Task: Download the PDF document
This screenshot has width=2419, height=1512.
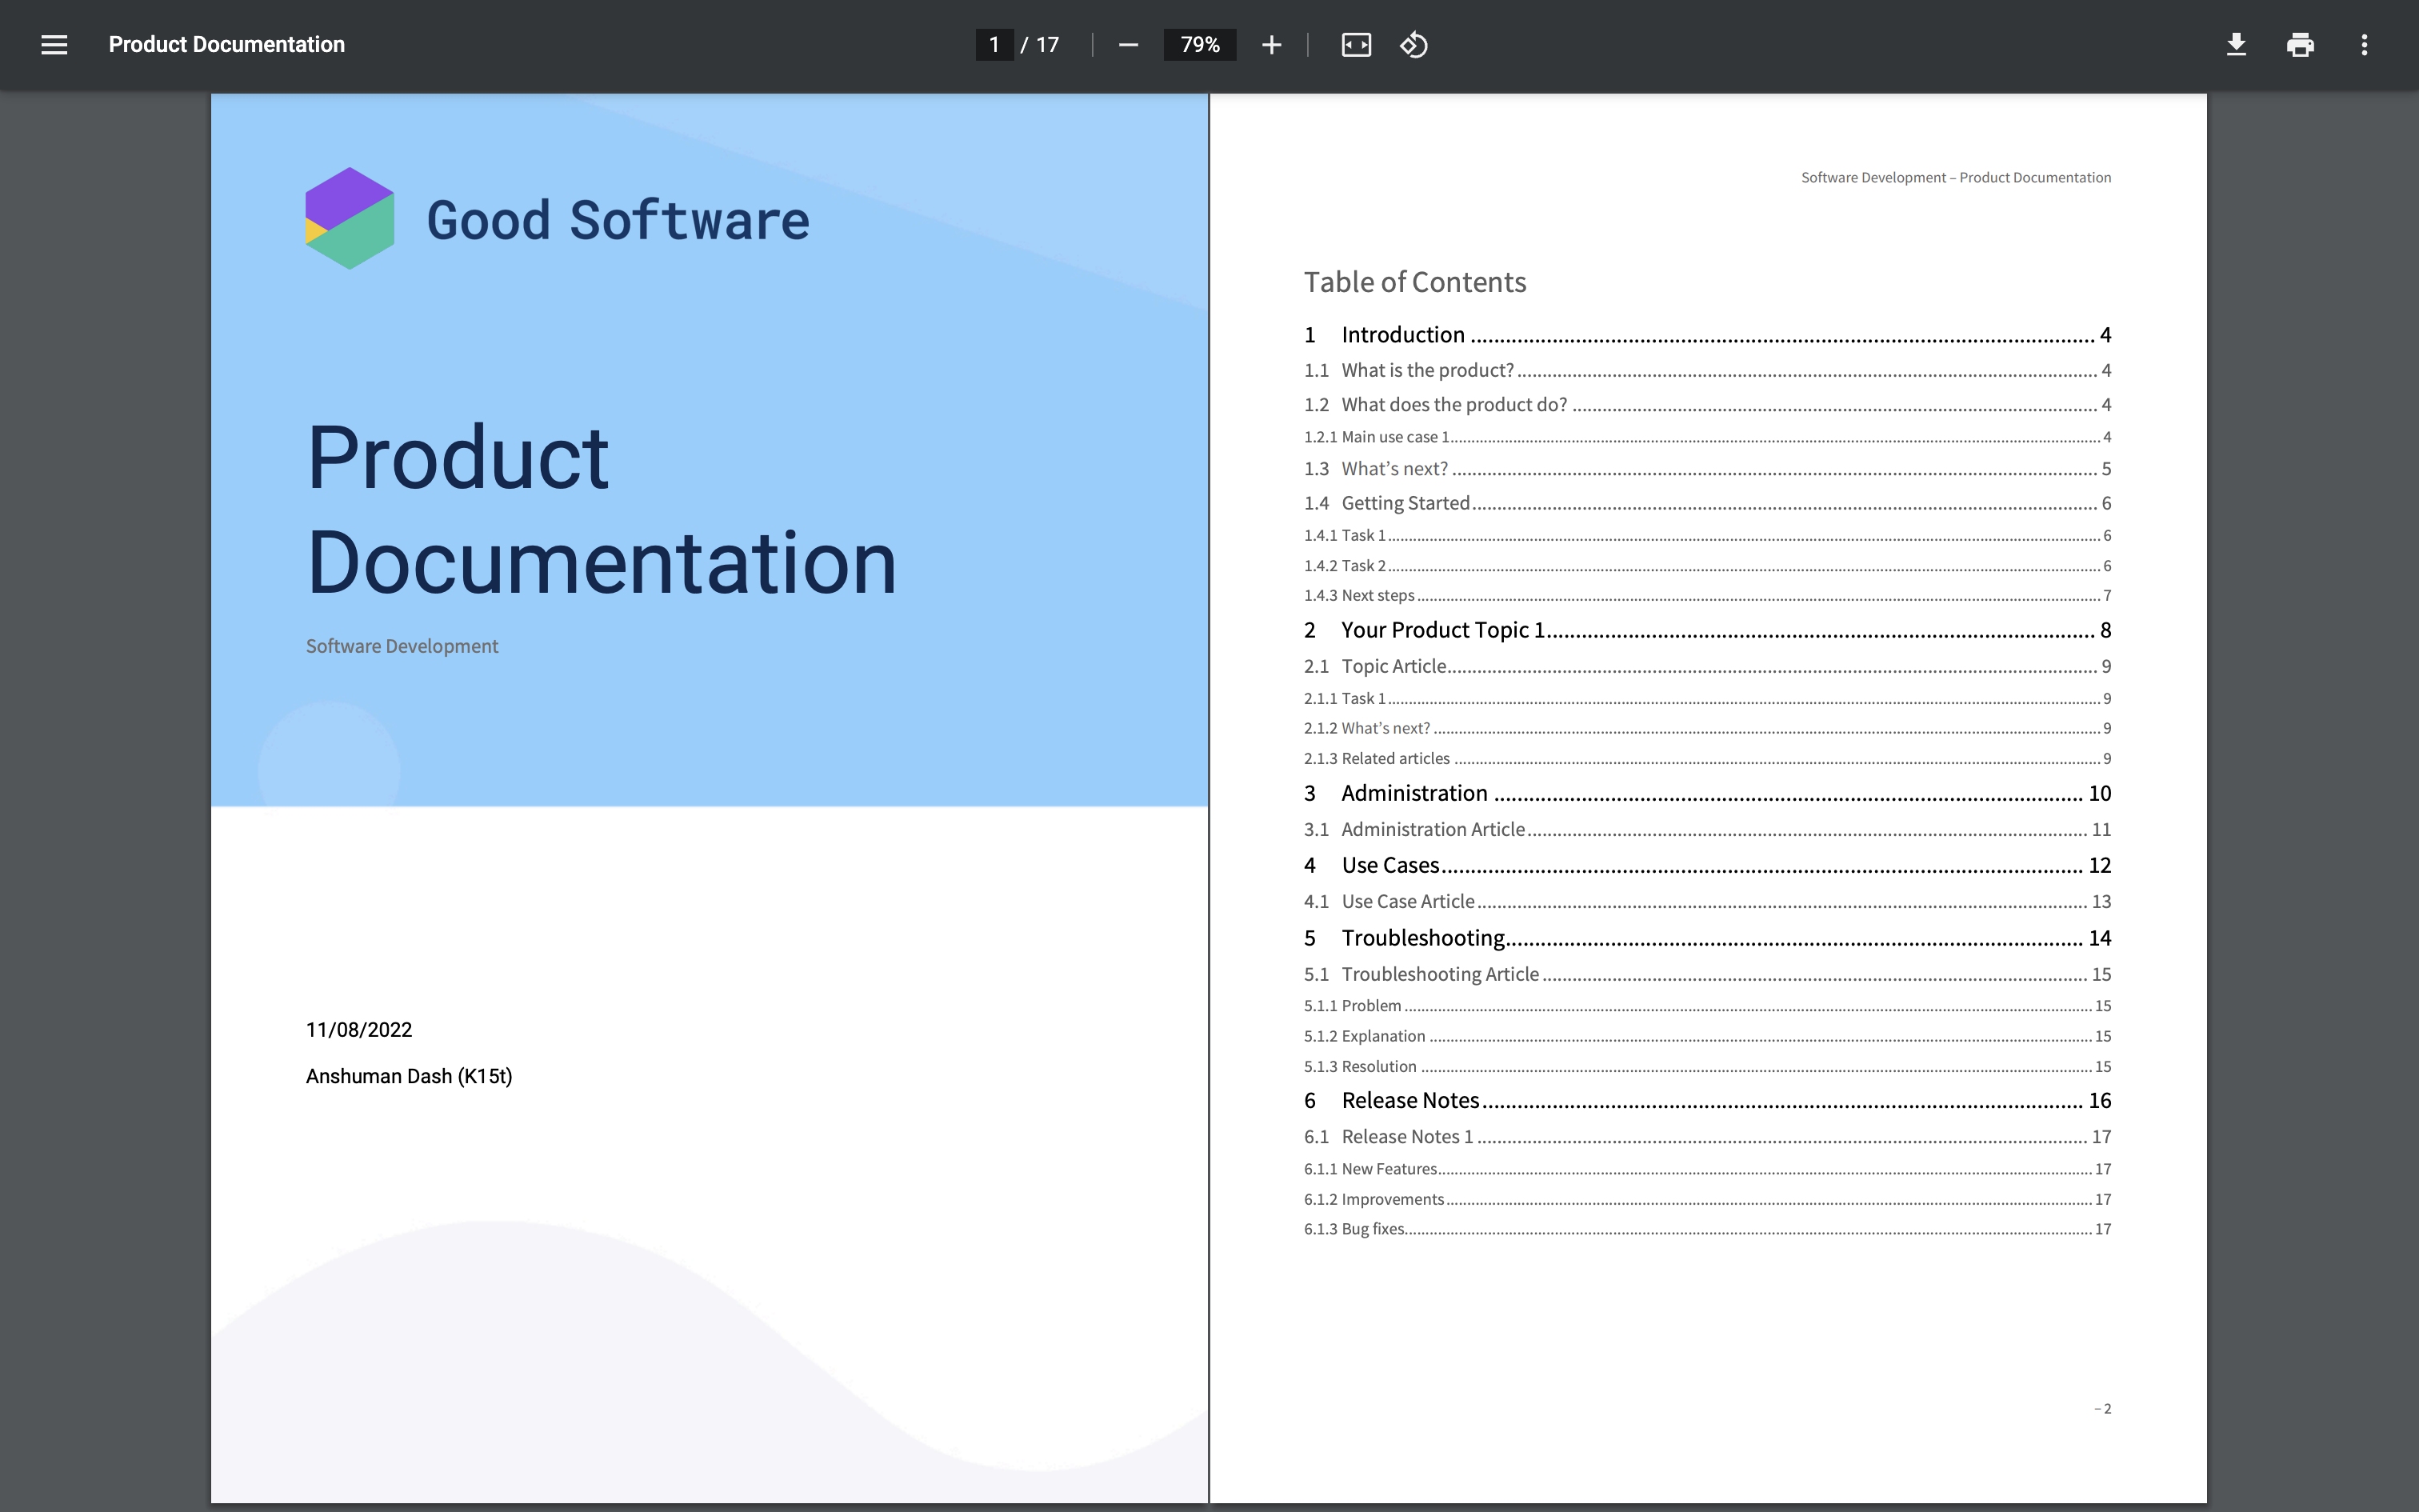Action: tap(2236, 45)
